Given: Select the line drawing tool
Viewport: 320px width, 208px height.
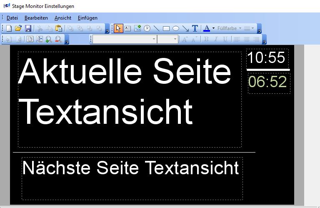Looking at the screenshot, I should (157, 28).
